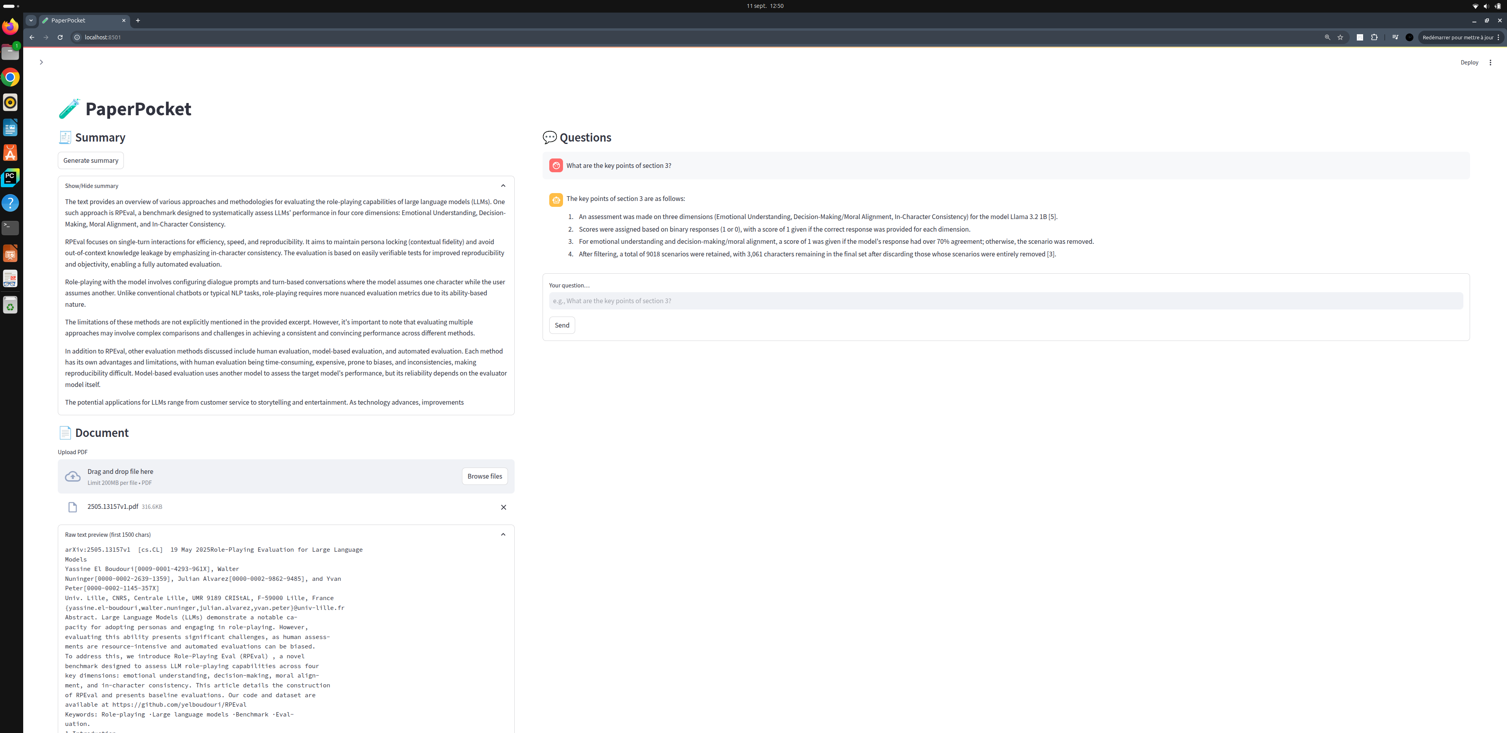Image resolution: width=1507 pixels, height=733 pixels.
Task: Focus the Your question input field
Action: 1005,301
